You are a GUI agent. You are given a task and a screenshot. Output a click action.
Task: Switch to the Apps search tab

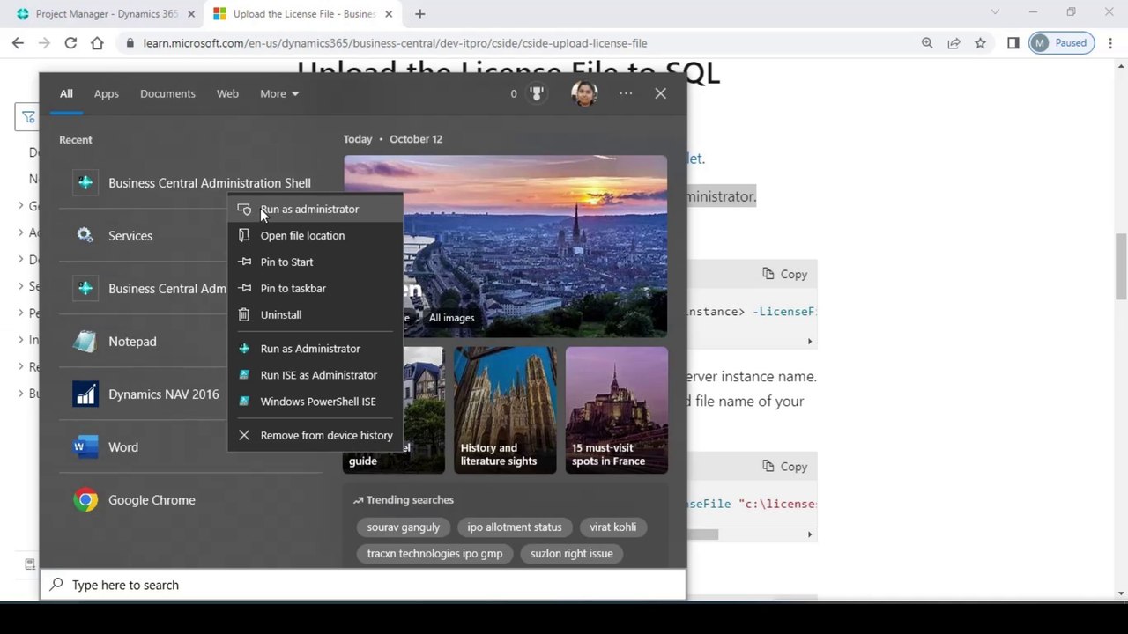click(107, 93)
